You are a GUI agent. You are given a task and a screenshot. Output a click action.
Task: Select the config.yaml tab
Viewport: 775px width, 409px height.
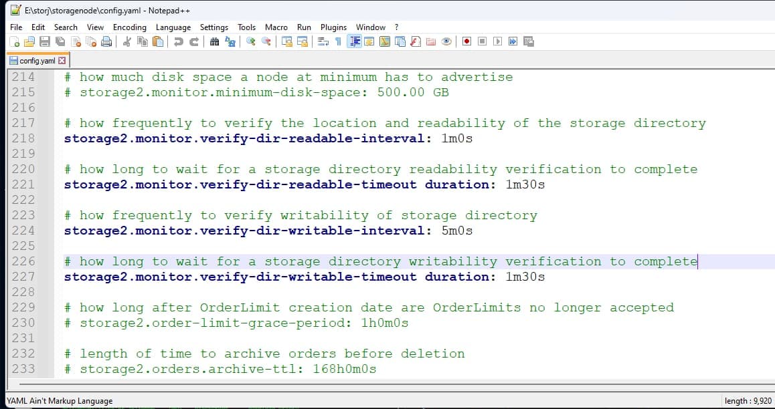[x=37, y=61]
